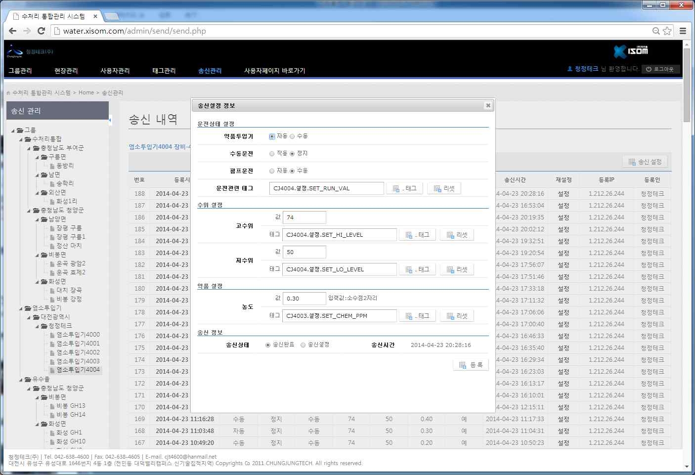Click the browser address bar URL

pyautogui.click(x=134, y=31)
